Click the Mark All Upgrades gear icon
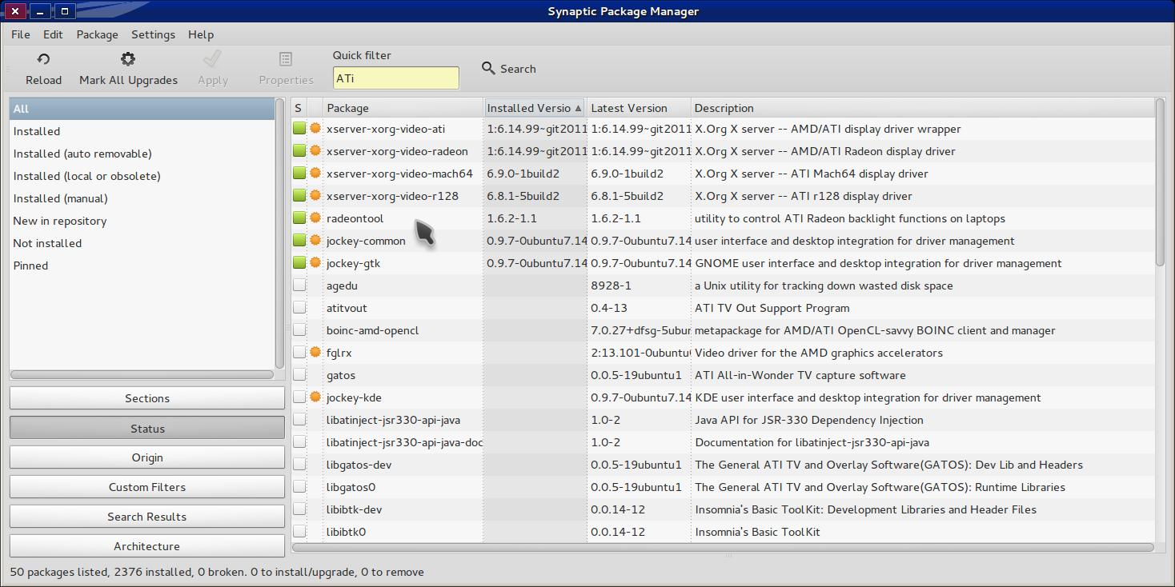This screenshot has height=587, width=1175. (x=128, y=59)
